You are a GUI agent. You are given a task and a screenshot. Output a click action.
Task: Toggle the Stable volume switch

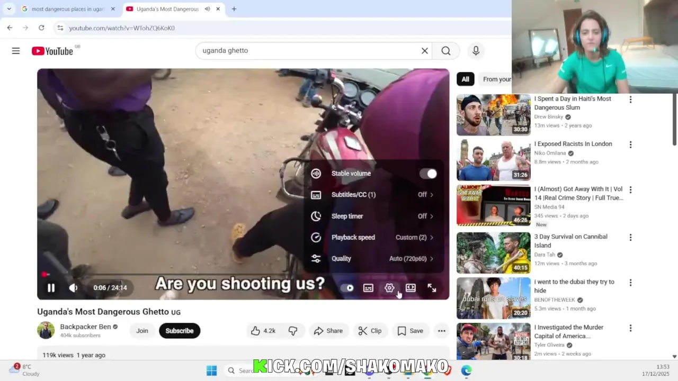428,174
